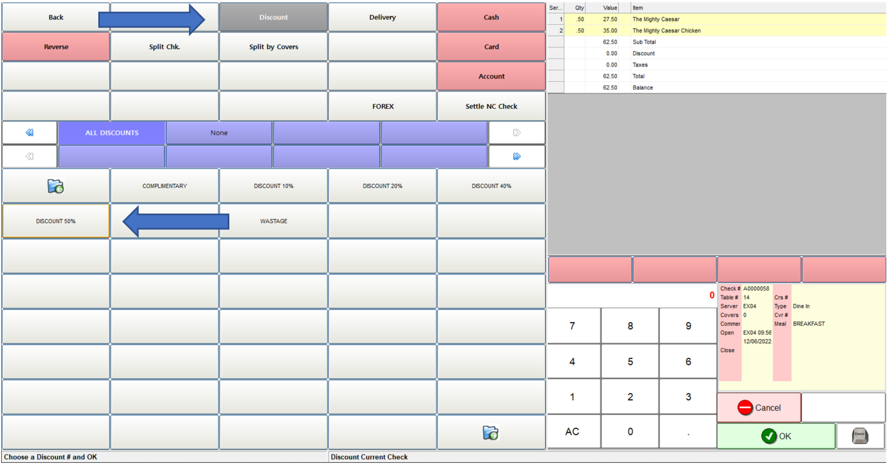Choose the COMPLIMENTARY discount
Viewport: 888px width, 464px height.
[x=164, y=186]
